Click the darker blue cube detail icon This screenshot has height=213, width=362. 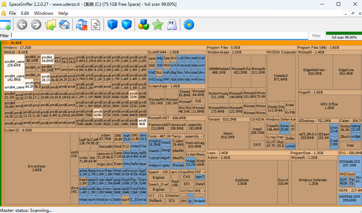coord(113,25)
